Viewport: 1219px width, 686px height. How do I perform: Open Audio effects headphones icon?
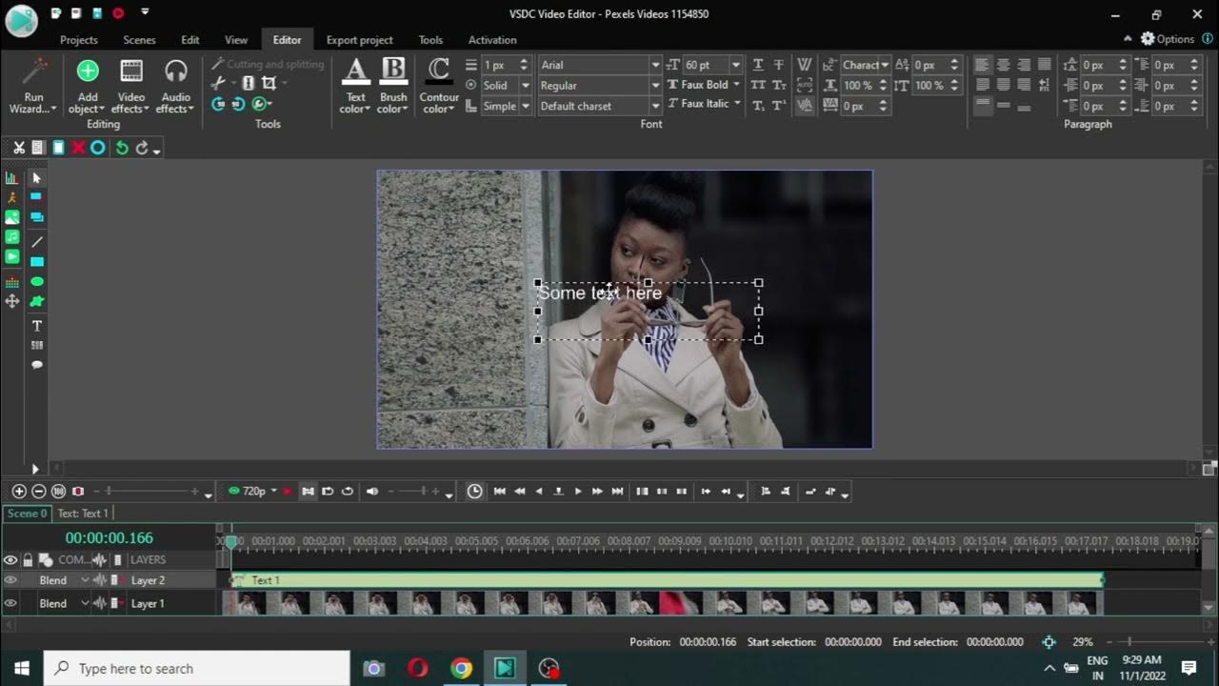[x=175, y=71]
